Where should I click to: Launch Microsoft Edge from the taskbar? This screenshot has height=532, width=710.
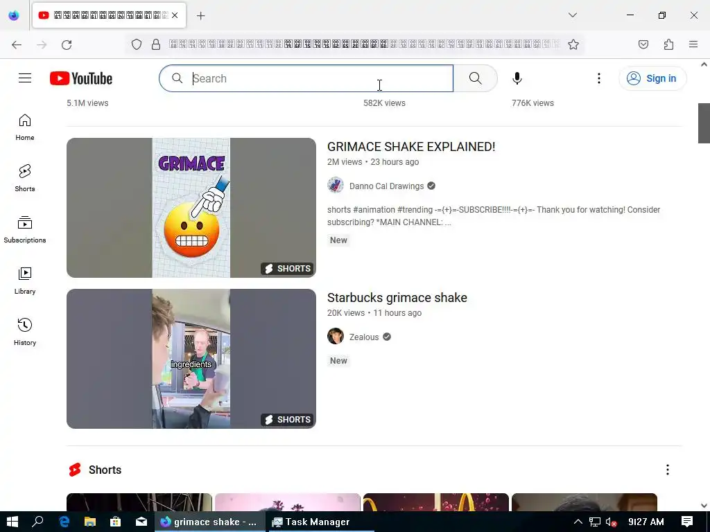pyautogui.click(x=64, y=522)
